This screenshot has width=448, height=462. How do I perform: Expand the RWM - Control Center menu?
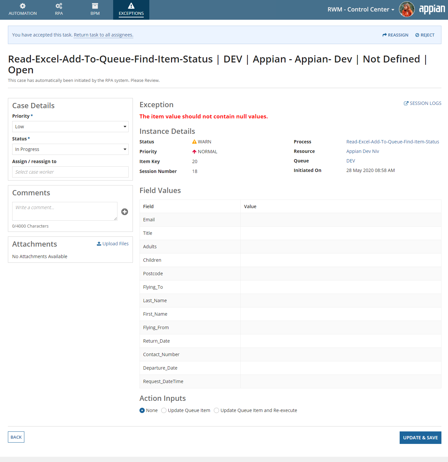(361, 10)
